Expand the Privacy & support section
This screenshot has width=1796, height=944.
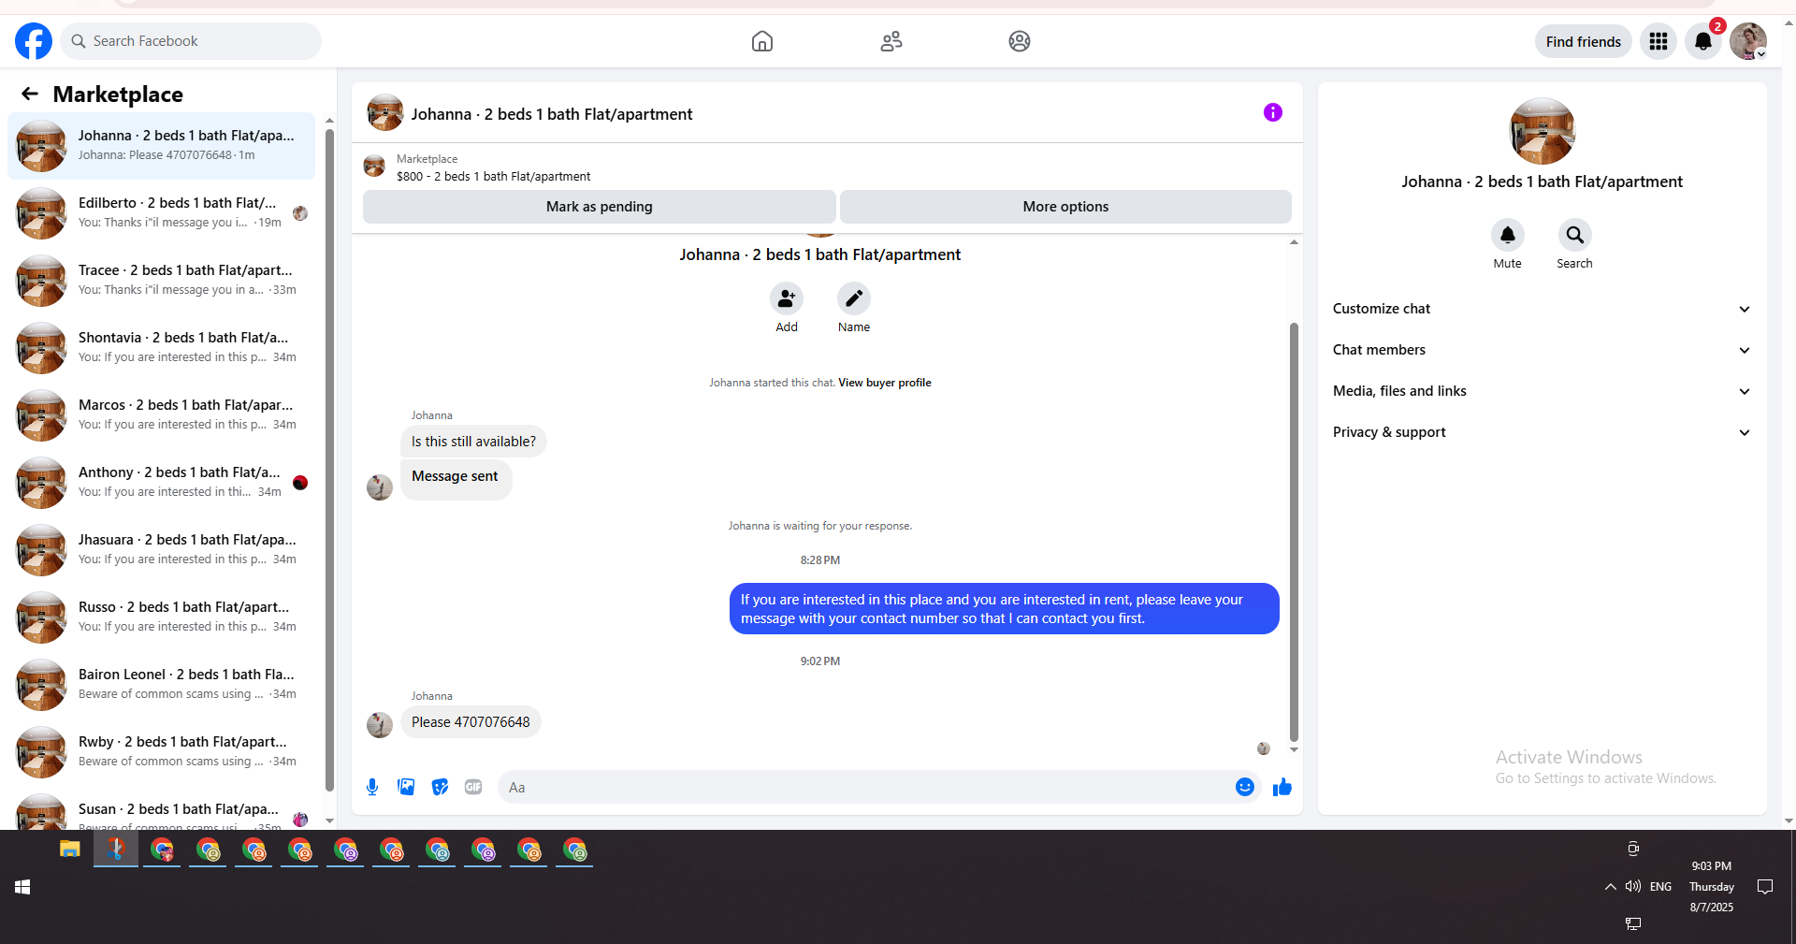1543,432
